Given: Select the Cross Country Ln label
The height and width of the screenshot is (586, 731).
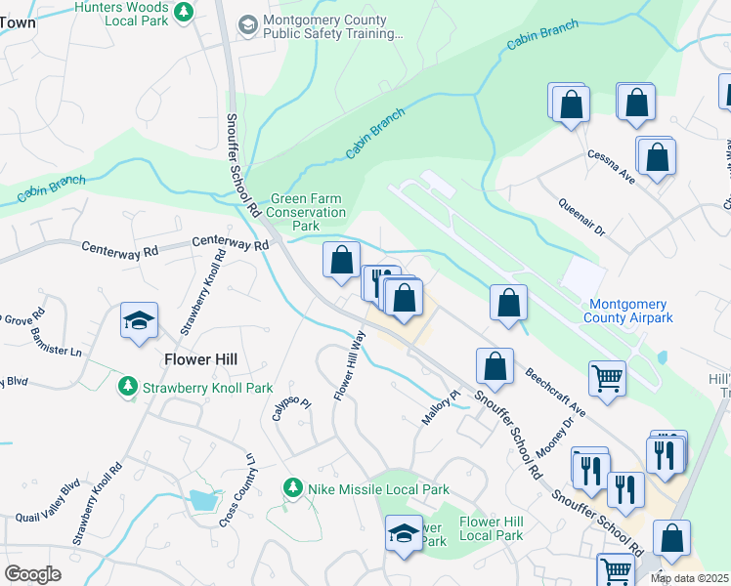Looking at the screenshot, I should tap(238, 489).
